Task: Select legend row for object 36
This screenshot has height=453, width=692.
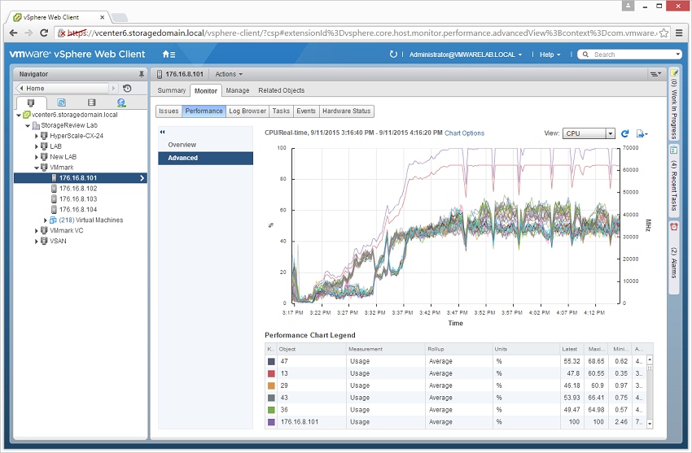Action: (455, 410)
